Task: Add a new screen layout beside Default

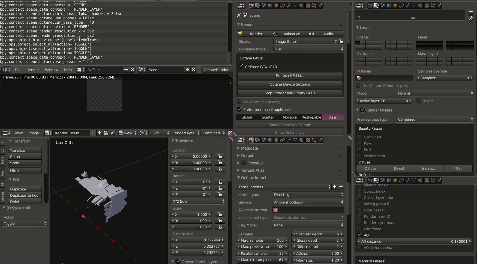Action: [x=126, y=70]
